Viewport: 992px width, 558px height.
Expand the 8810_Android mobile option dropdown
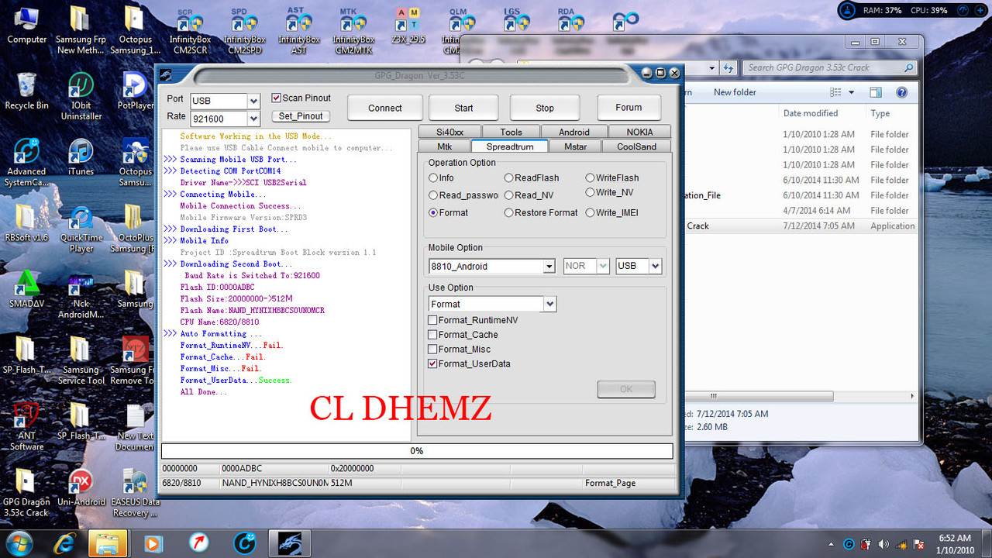pos(549,266)
